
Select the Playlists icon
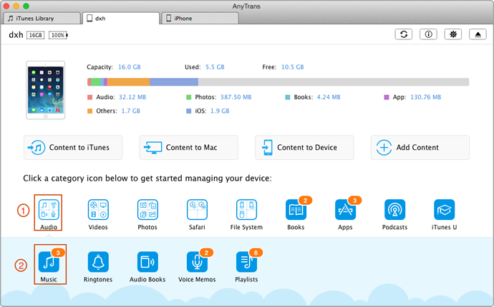246,262
